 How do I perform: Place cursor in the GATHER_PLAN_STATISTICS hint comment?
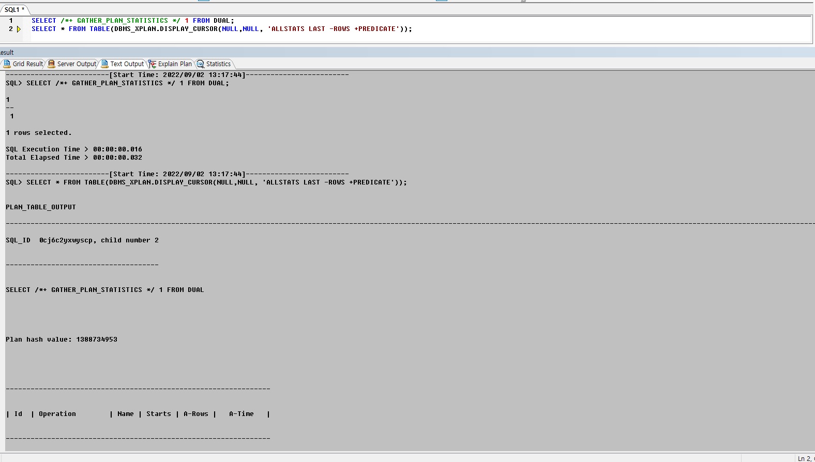[x=122, y=21]
